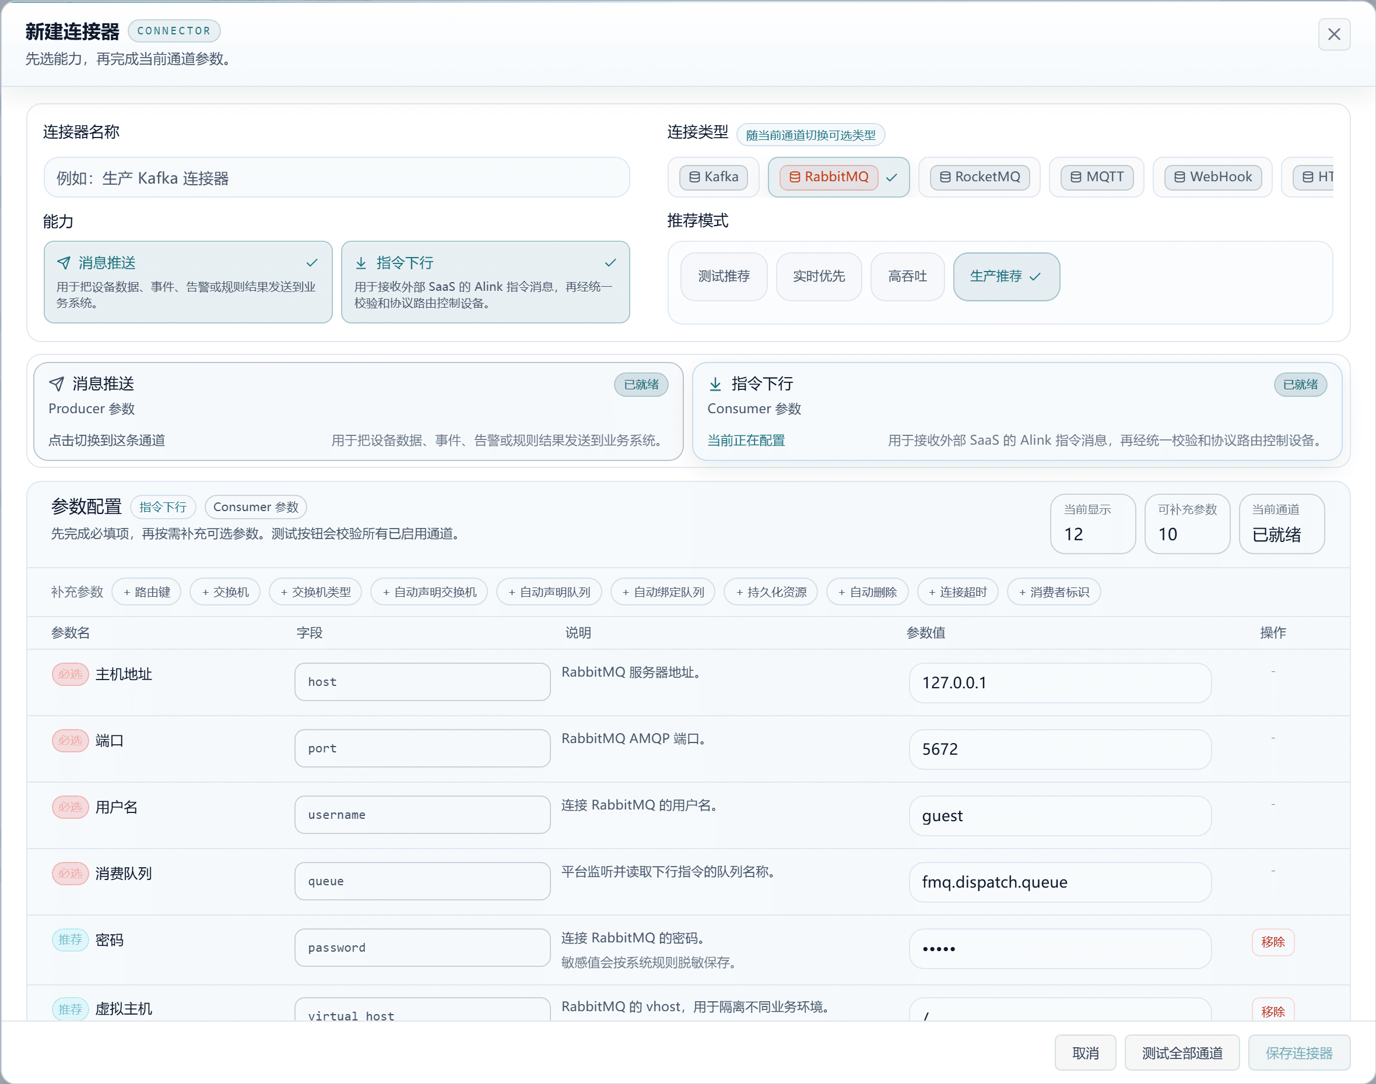Click 取消 to cancel
This screenshot has height=1084, width=1376.
tap(1085, 1053)
